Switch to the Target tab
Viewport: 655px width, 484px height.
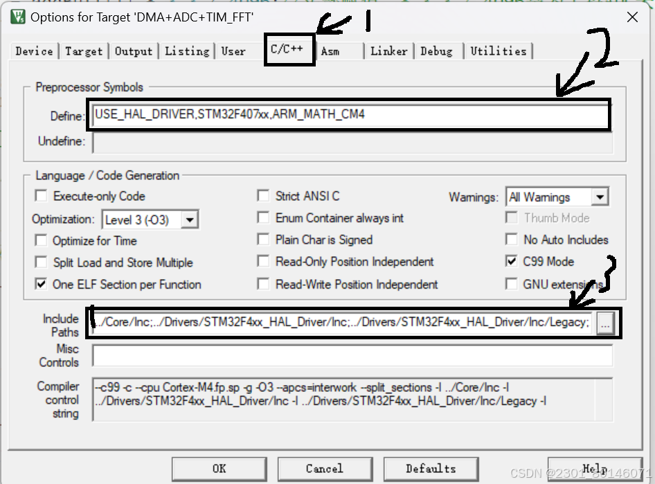pos(84,51)
